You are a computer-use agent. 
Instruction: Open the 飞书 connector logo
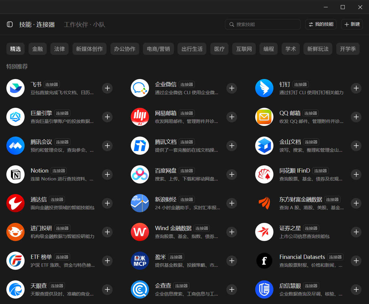click(15, 88)
